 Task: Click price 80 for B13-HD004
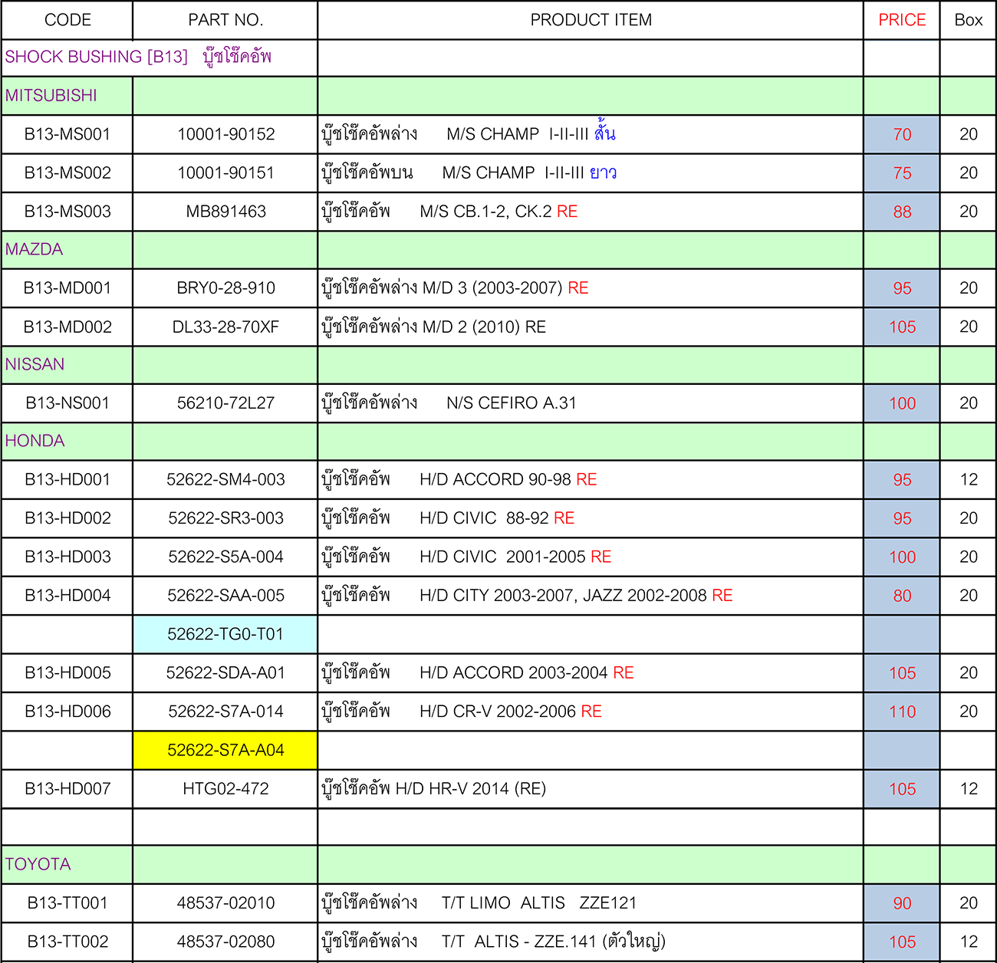pyautogui.click(x=902, y=595)
